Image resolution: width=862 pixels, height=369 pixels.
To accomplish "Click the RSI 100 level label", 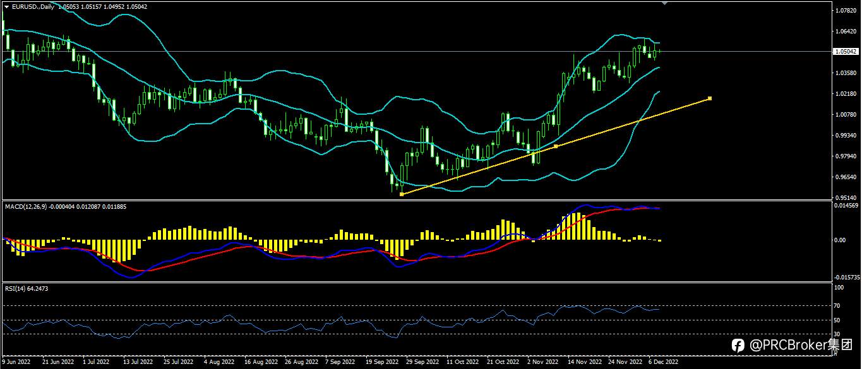I will pyautogui.click(x=839, y=288).
